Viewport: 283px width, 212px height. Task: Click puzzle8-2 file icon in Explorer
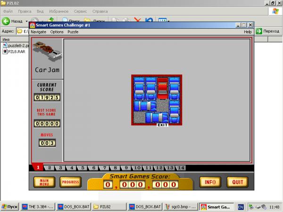[5, 46]
